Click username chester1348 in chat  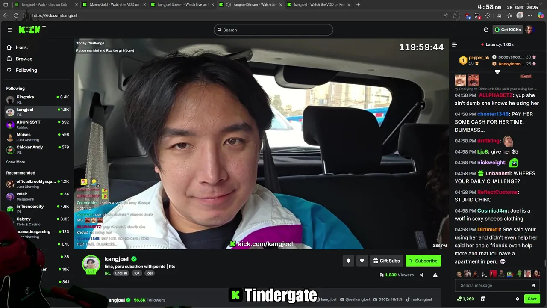coord(493,114)
